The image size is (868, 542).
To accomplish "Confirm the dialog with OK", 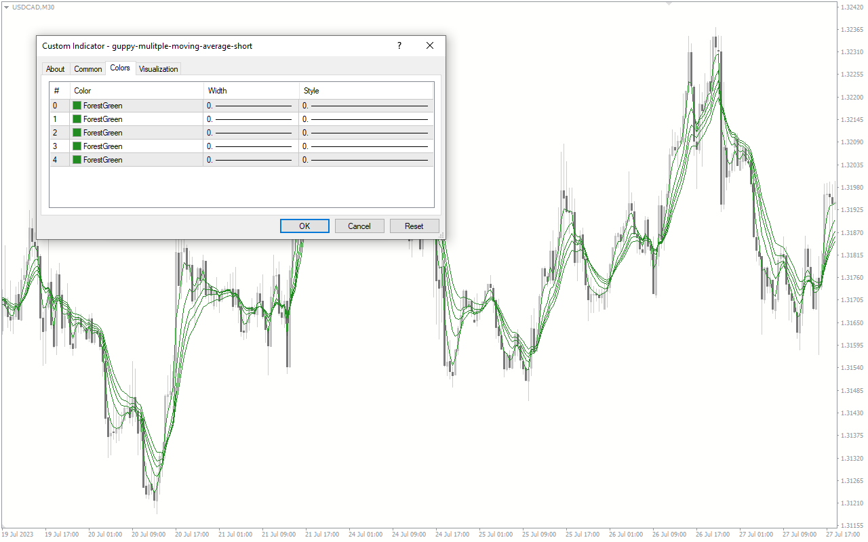I will [x=304, y=226].
